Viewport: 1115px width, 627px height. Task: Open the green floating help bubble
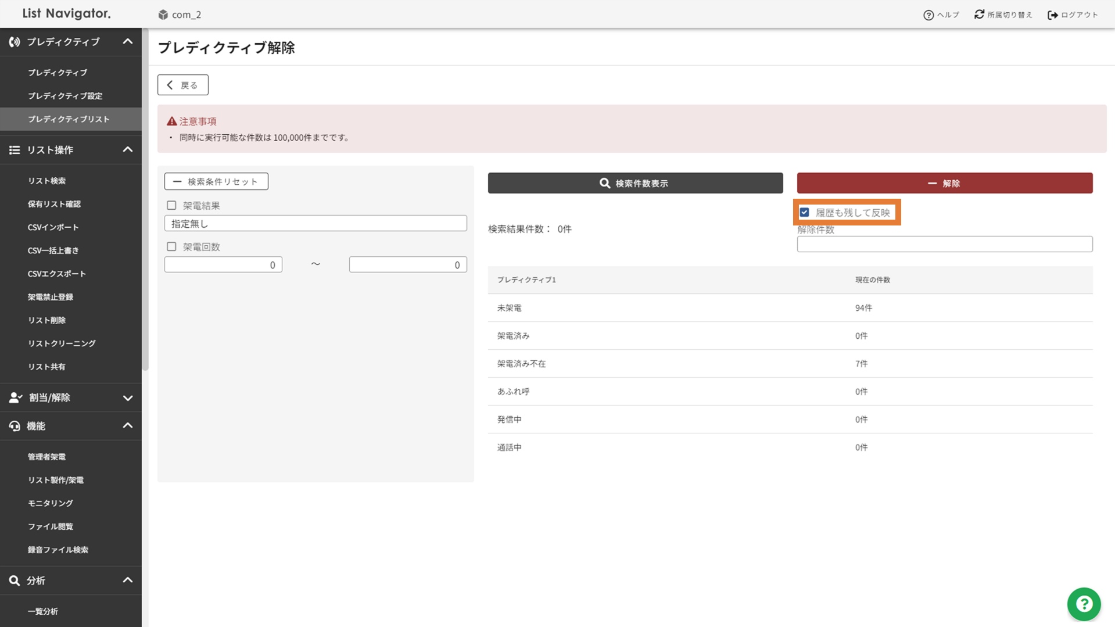tap(1083, 604)
